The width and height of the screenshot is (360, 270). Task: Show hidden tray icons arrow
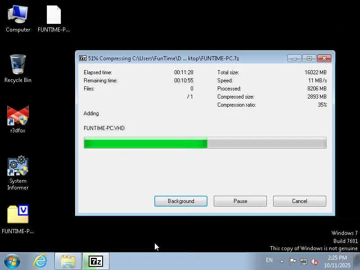pyautogui.click(x=282, y=261)
